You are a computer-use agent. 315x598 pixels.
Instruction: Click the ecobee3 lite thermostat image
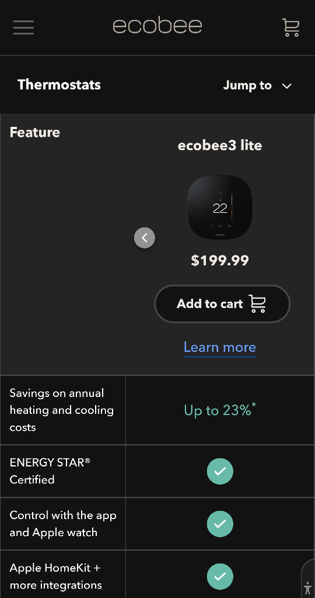coord(220,207)
